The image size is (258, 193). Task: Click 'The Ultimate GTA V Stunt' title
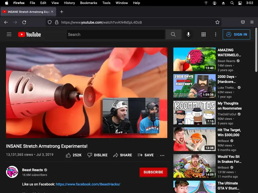coord(228,186)
